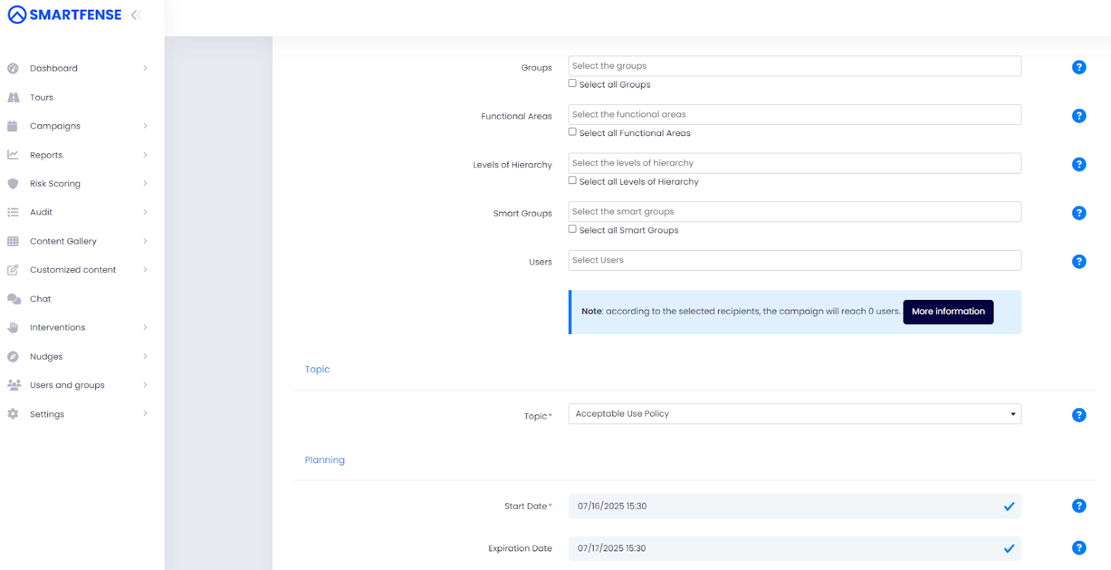The image size is (1111, 570).
Task: Click the Interventions hand icon
Action: tap(12, 327)
